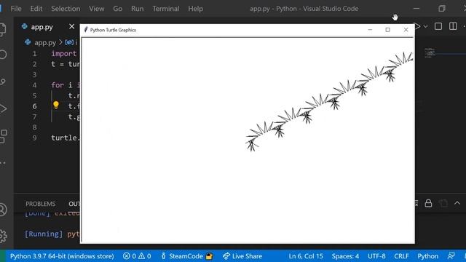The width and height of the screenshot is (466, 262).
Task: Open Extensions in the activity bar
Action: click(3, 136)
